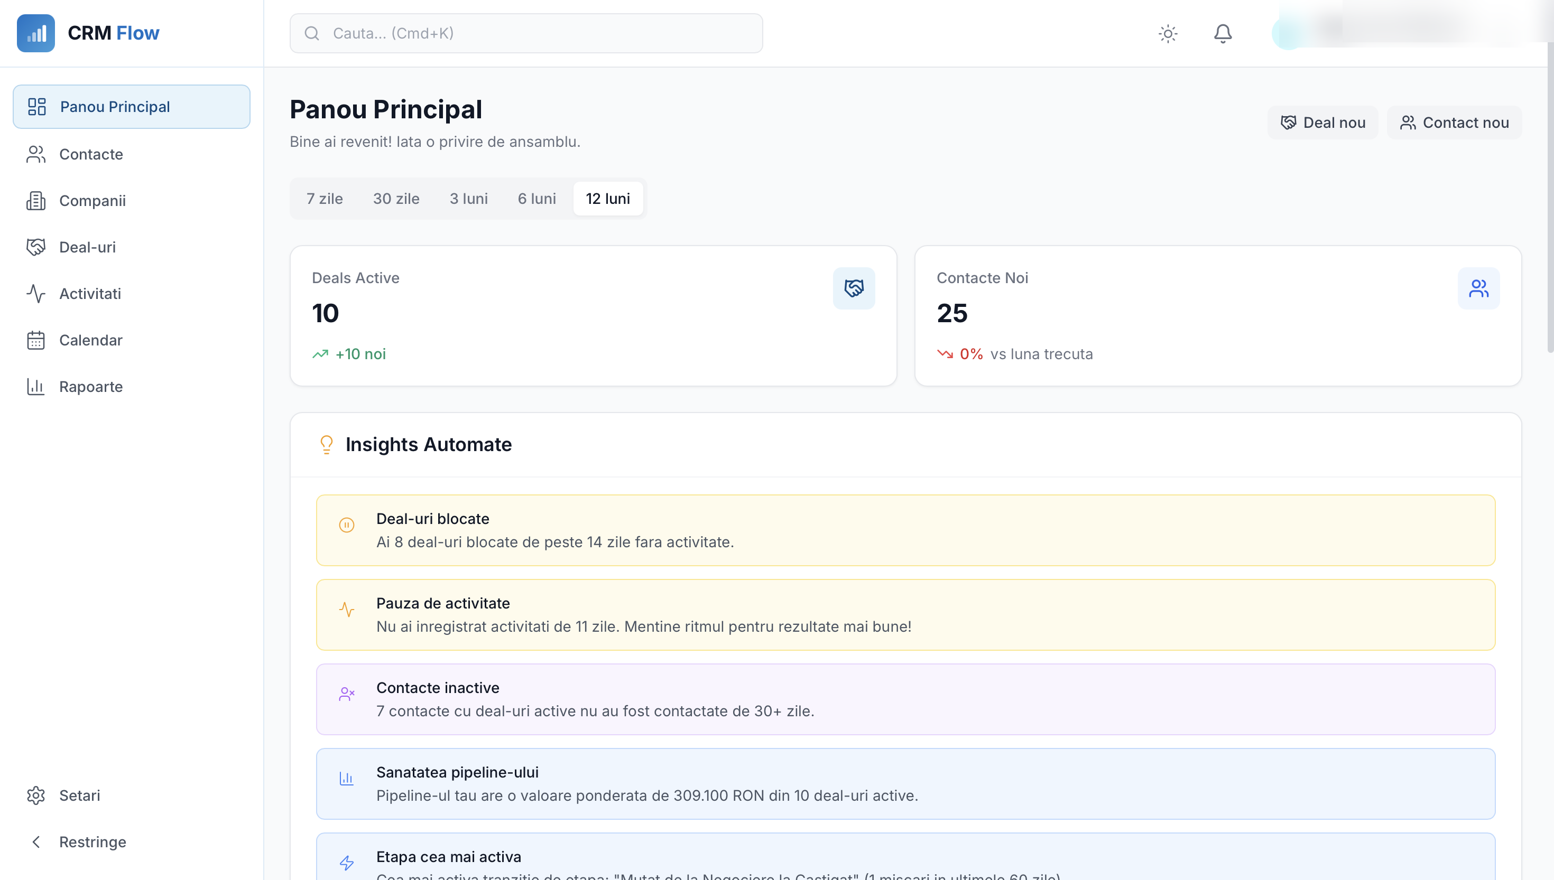Switch to the 6 luni period
The image size is (1554, 880).
537,198
